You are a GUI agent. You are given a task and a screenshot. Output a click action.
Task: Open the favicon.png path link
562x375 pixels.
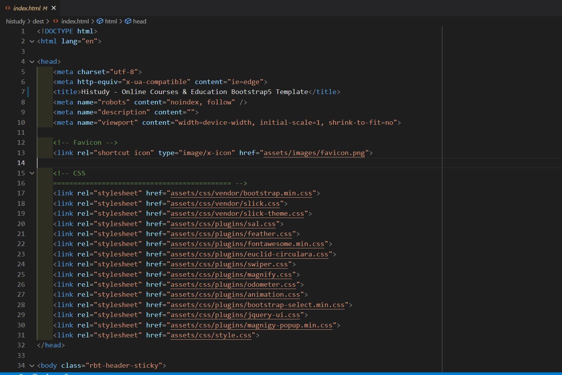click(314, 153)
